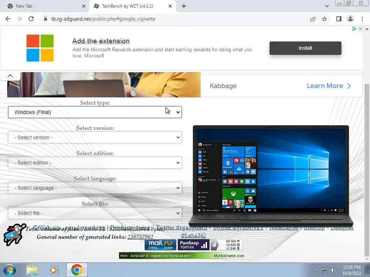
Task: Switch to the New Tab tab
Action: tap(45, 6)
